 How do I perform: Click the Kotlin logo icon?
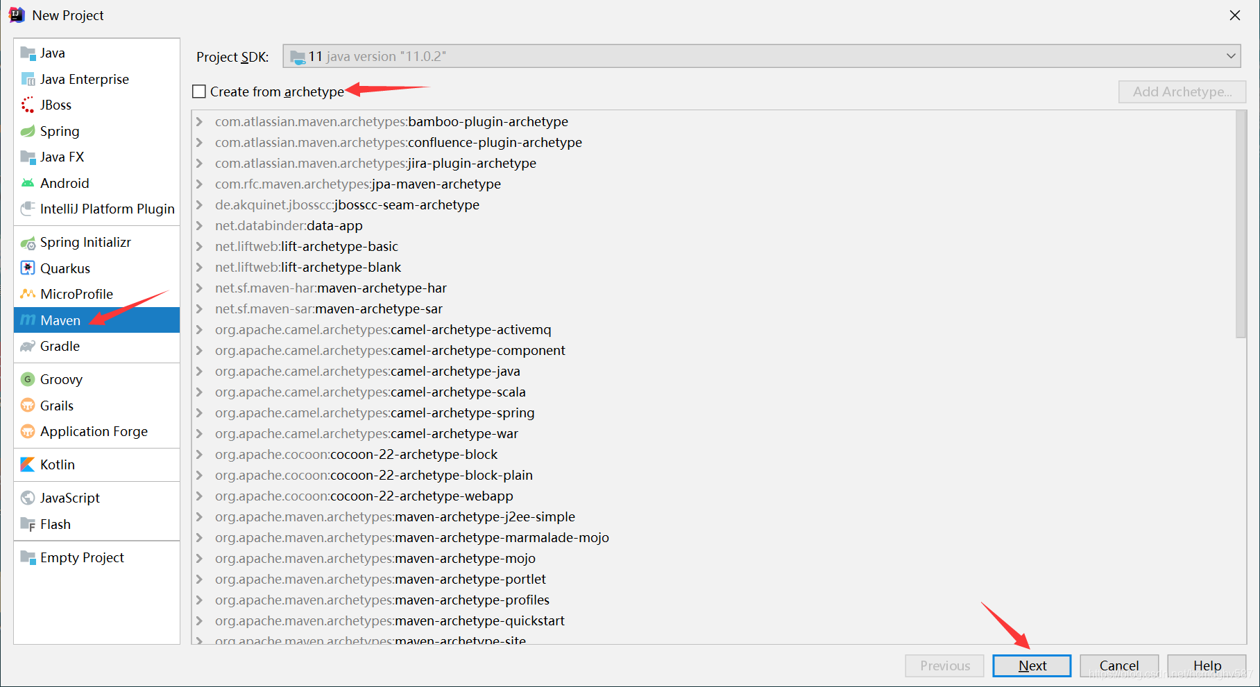pos(28,464)
